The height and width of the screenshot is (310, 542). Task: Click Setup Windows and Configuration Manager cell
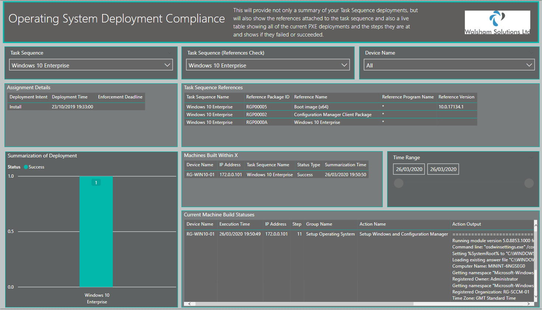click(x=404, y=234)
